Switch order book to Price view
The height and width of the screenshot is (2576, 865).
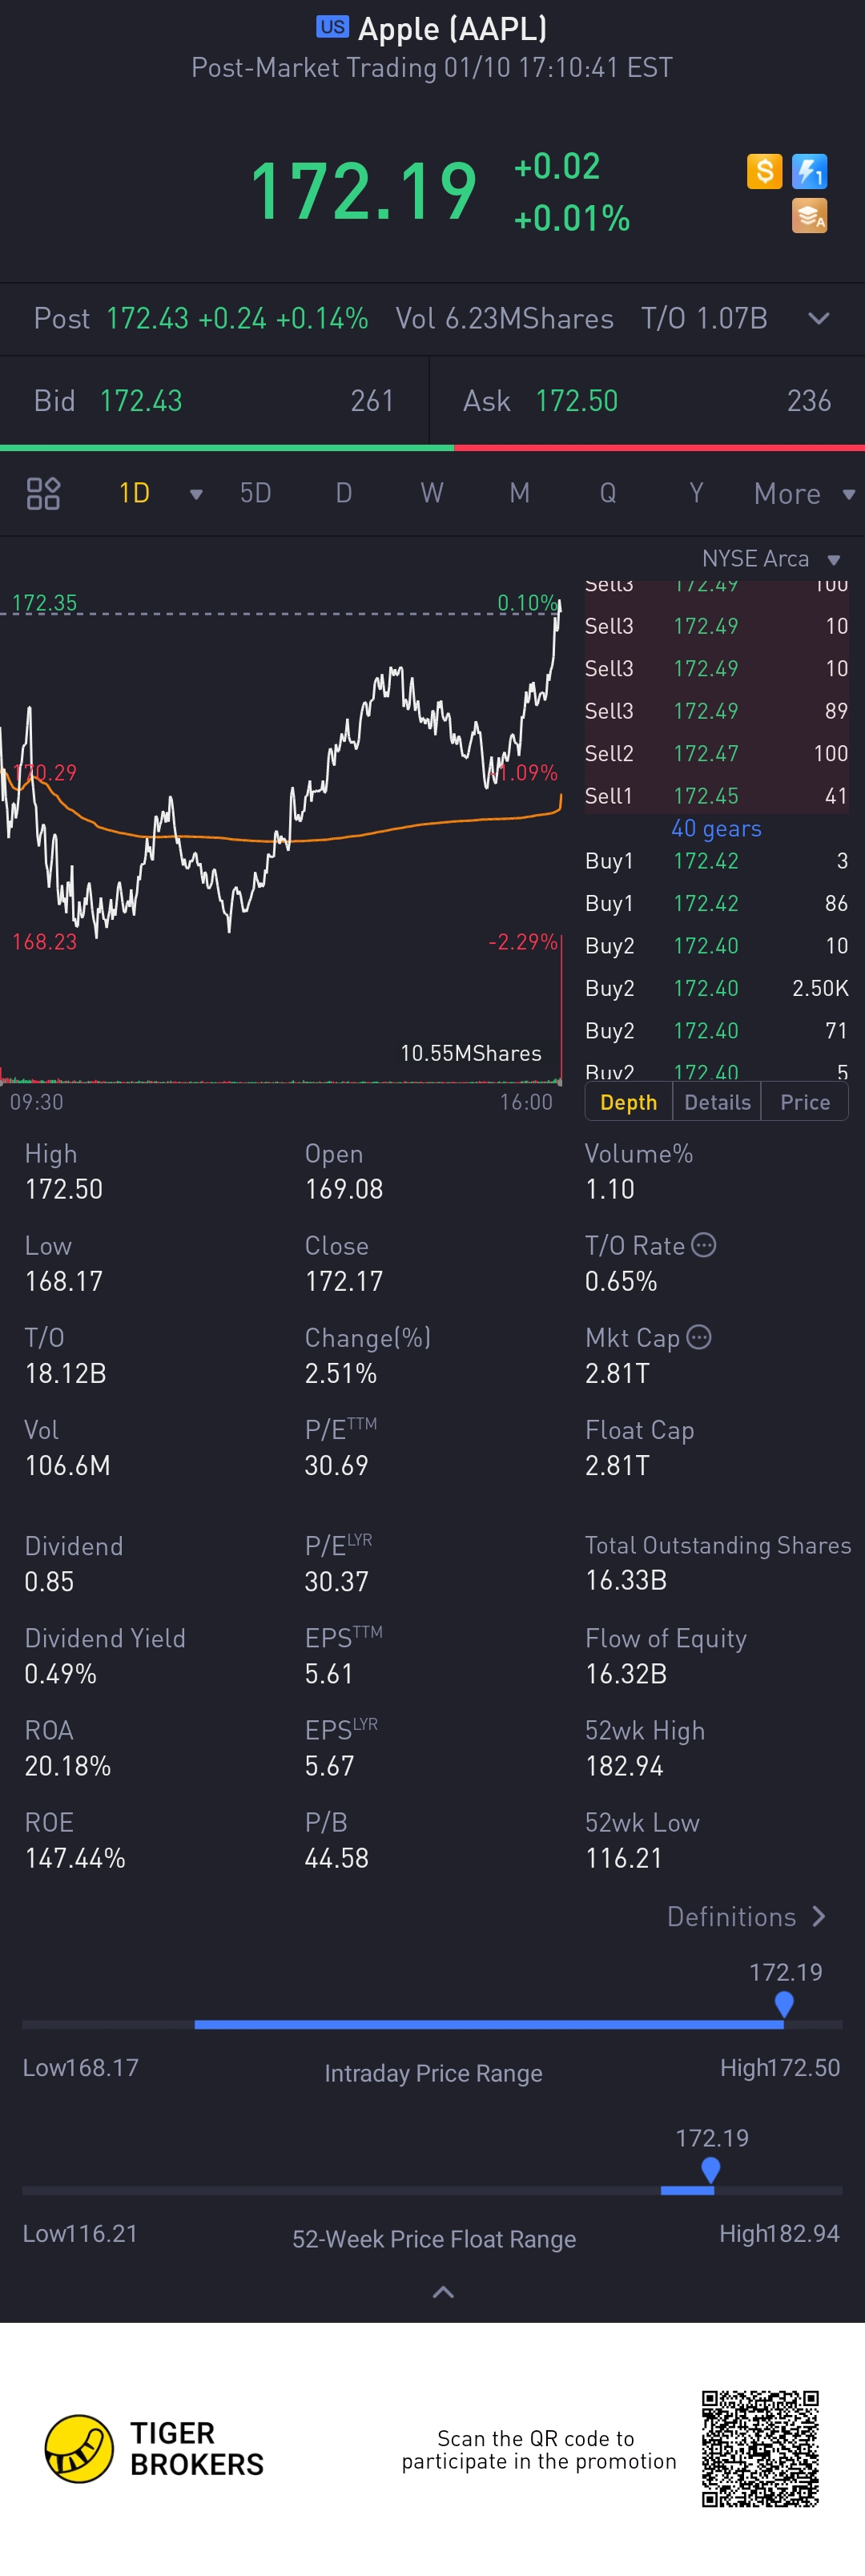tap(805, 1102)
